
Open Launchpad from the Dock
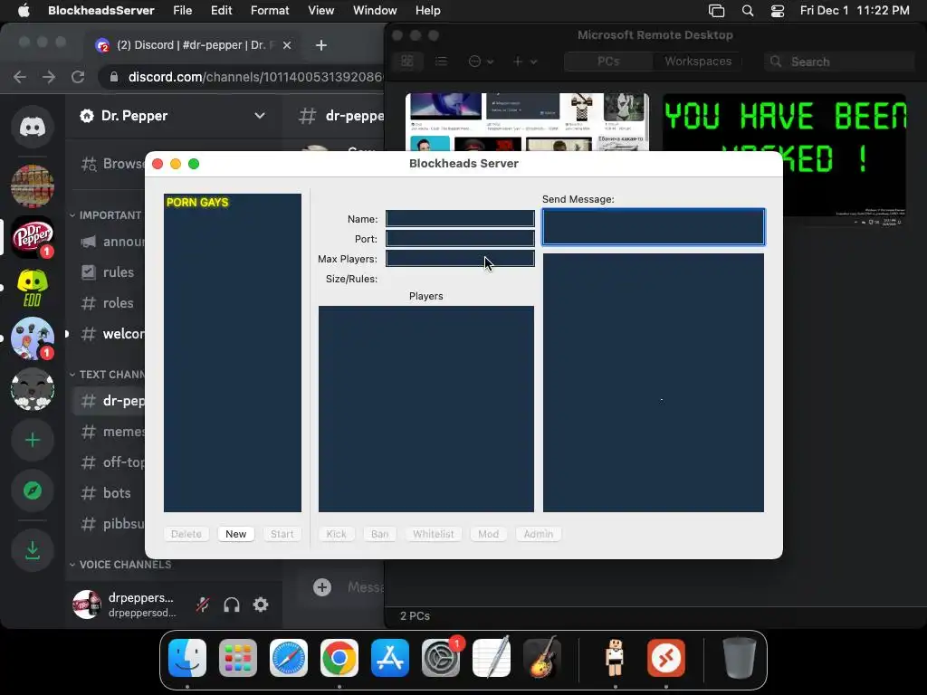click(x=238, y=658)
